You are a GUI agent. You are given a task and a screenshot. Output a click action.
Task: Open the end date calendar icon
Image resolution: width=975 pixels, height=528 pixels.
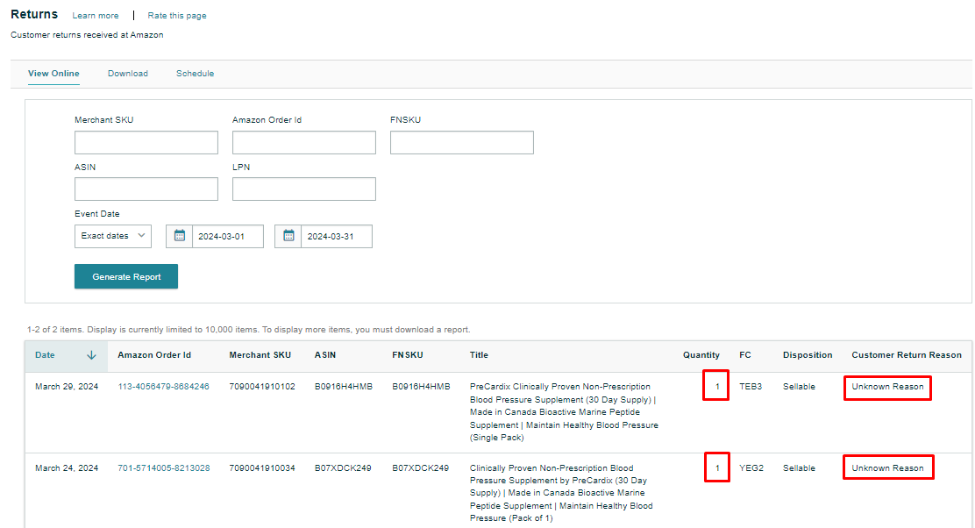pos(288,236)
